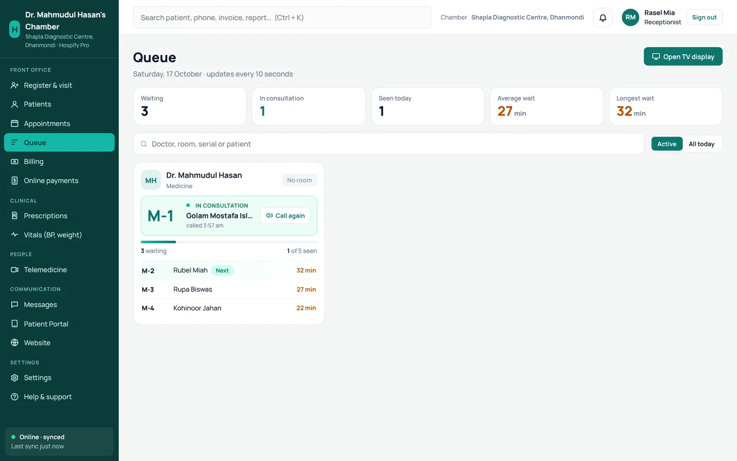Open the notifications bell
737x461 pixels.
pos(602,18)
